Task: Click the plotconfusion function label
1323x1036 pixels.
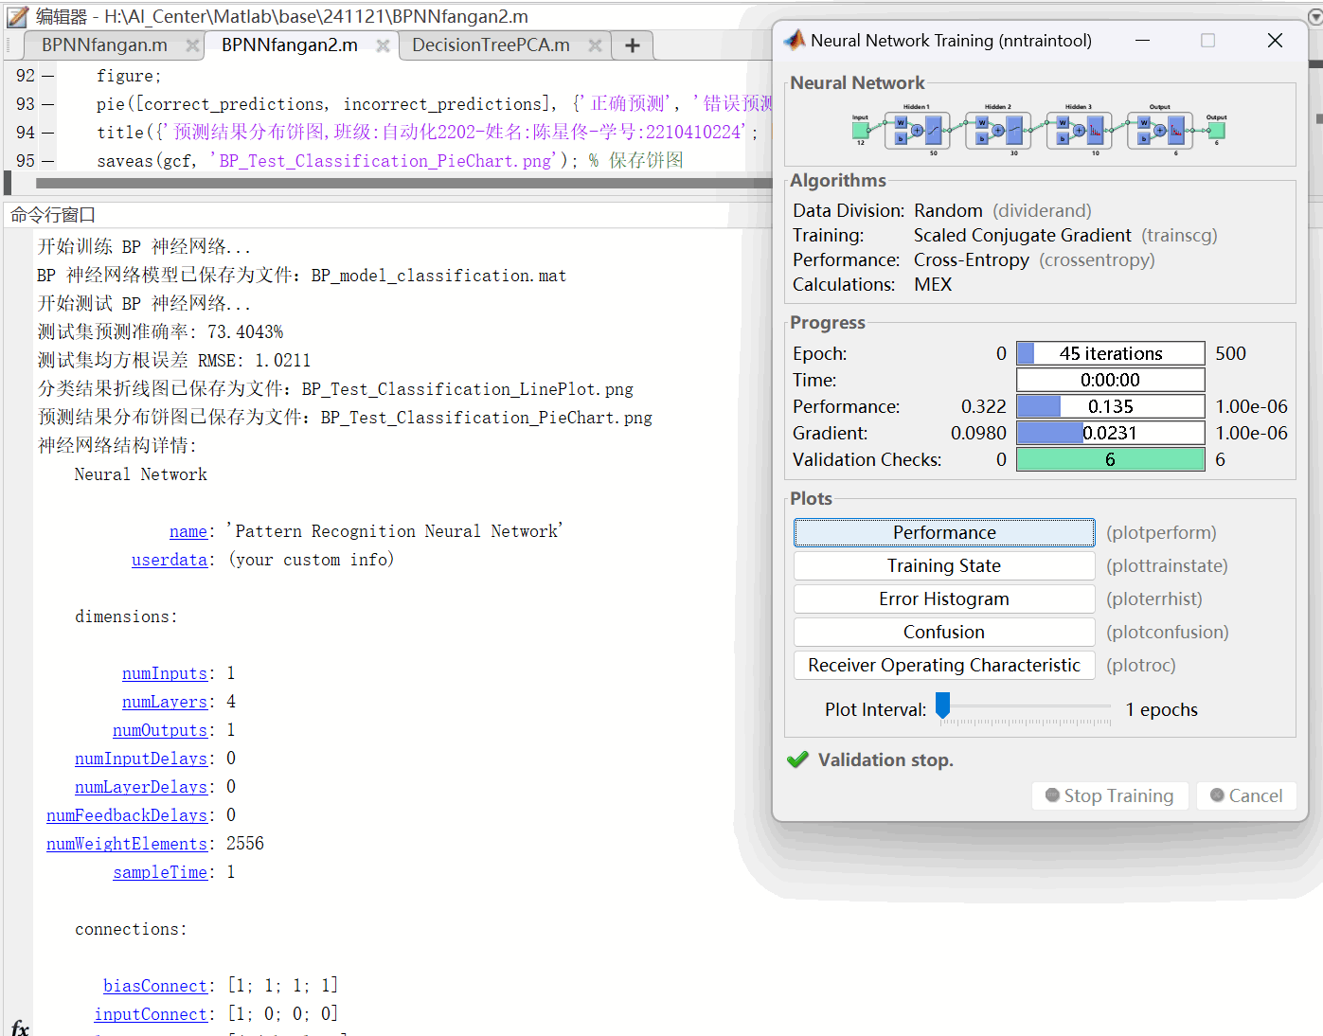Action: (x=1168, y=632)
